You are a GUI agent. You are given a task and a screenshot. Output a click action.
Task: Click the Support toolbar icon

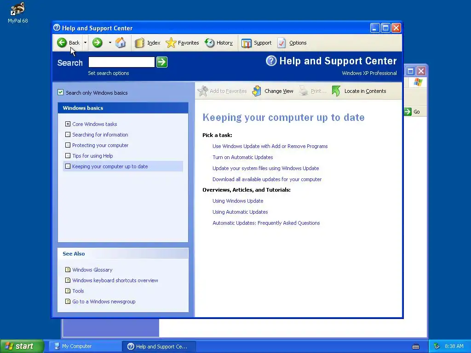247,43
